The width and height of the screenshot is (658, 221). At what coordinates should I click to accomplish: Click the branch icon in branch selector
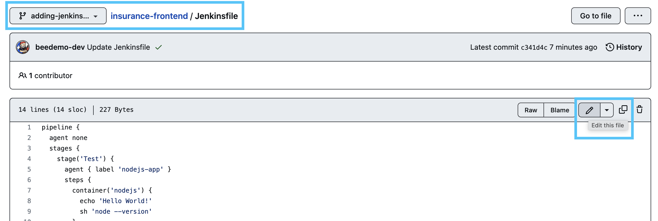click(22, 16)
